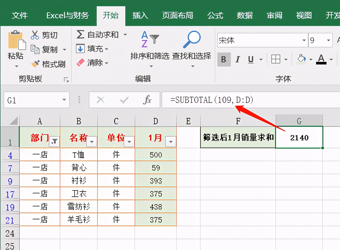Switch to the 插入 ribbon tab
Viewport: 340px width, 250px height.
tap(140, 16)
